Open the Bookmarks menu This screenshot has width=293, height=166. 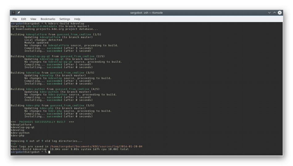click(x=48, y=19)
